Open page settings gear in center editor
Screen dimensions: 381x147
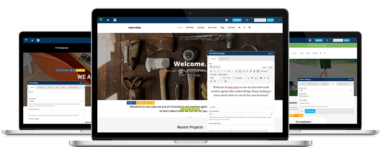pos(227,20)
